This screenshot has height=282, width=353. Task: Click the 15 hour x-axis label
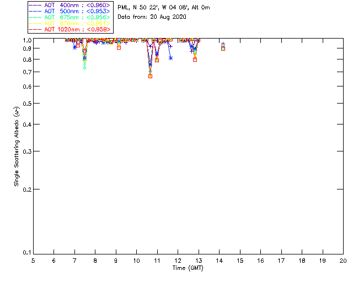240,261
